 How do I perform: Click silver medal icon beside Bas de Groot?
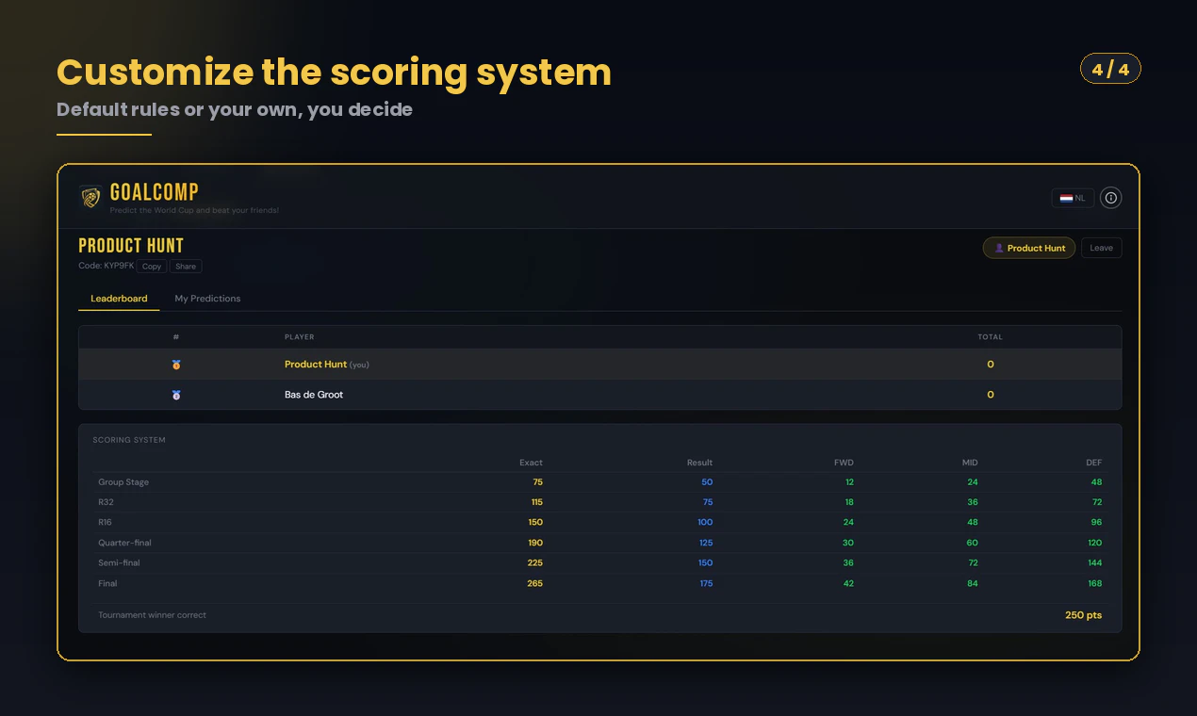pyautogui.click(x=176, y=395)
